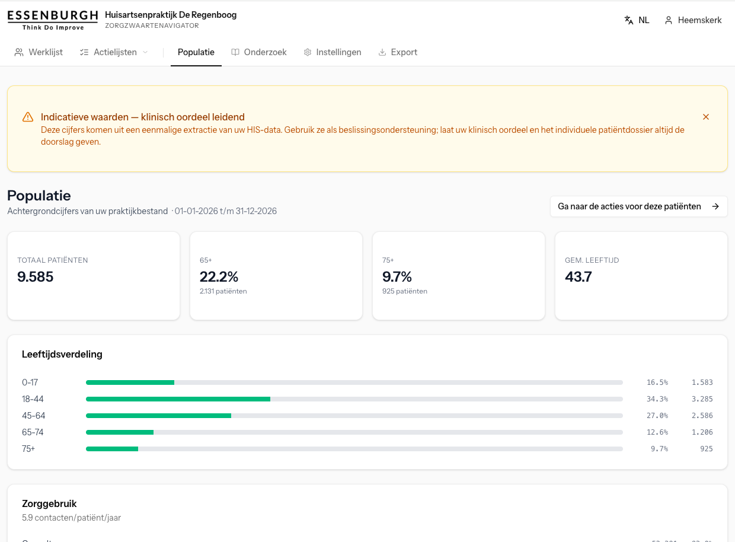
Task: Click the Instellingen gear icon
Action: [x=308, y=52]
